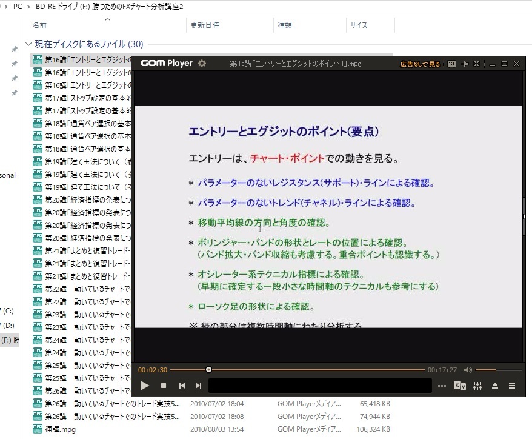532x439 pixels.
Task: Skip to next track
Action: (x=199, y=386)
